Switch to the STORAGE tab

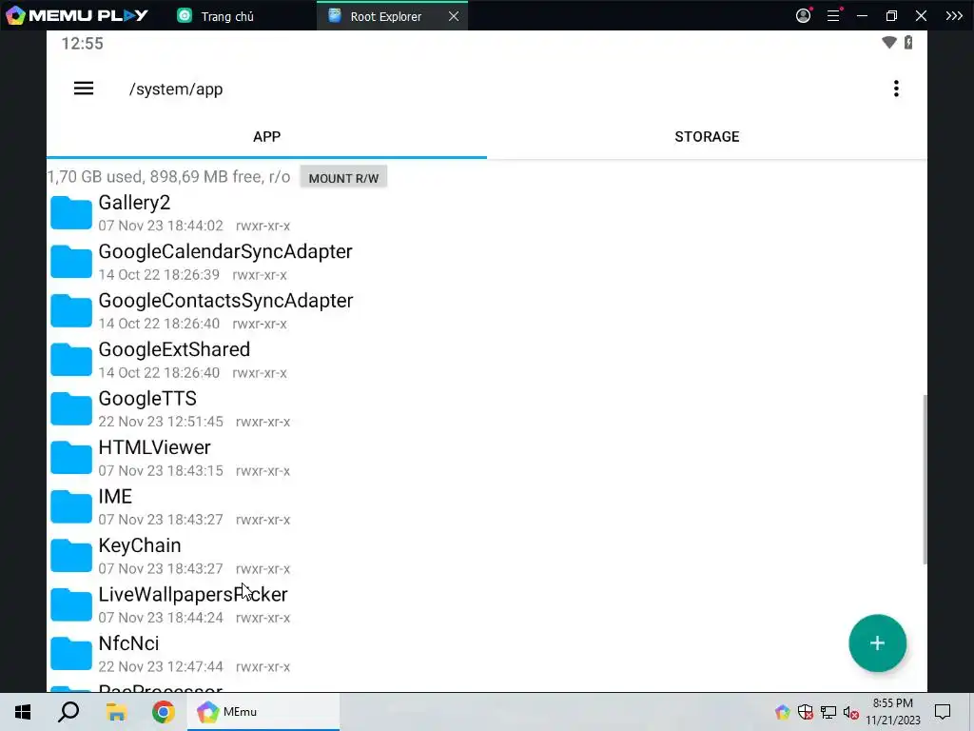coord(707,137)
